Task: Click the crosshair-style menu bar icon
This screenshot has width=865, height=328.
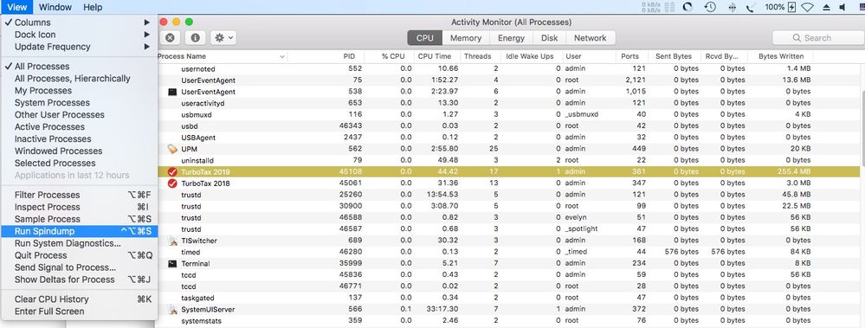Action: point(733,7)
